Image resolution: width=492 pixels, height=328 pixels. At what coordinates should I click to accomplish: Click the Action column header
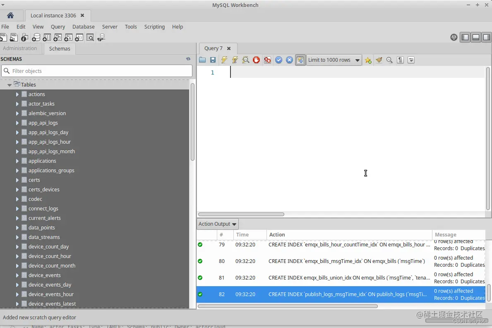pyautogui.click(x=349, y=235)
